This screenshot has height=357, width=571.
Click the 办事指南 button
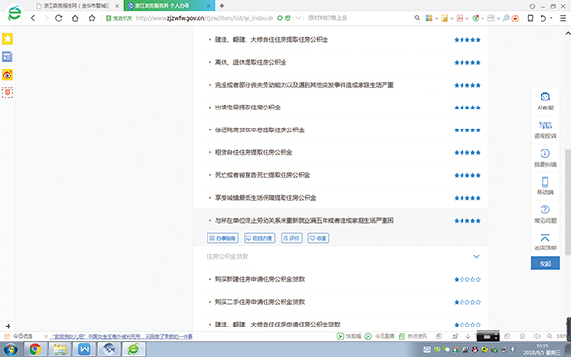click(x=223, y=238)
